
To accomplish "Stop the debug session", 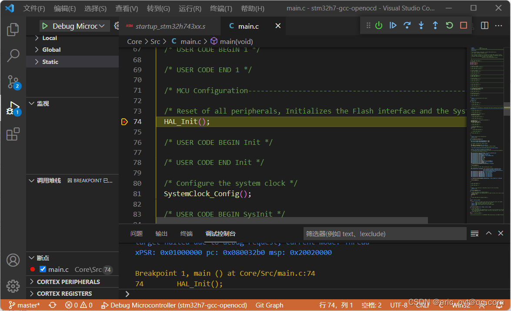I will point(464,25).
